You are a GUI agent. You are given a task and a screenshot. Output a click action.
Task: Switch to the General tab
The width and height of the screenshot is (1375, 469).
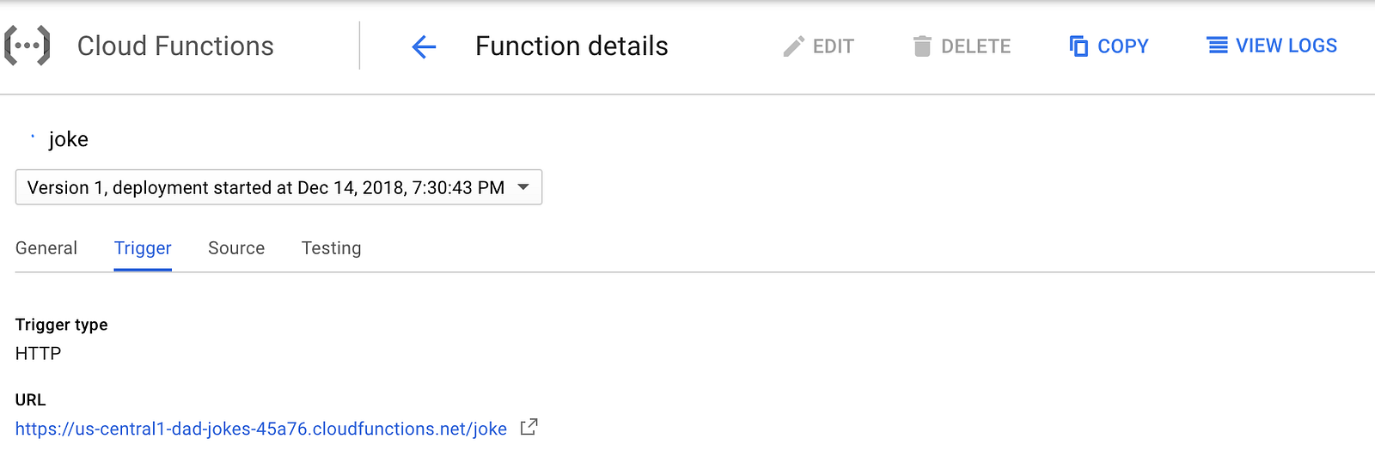[46, 248]
